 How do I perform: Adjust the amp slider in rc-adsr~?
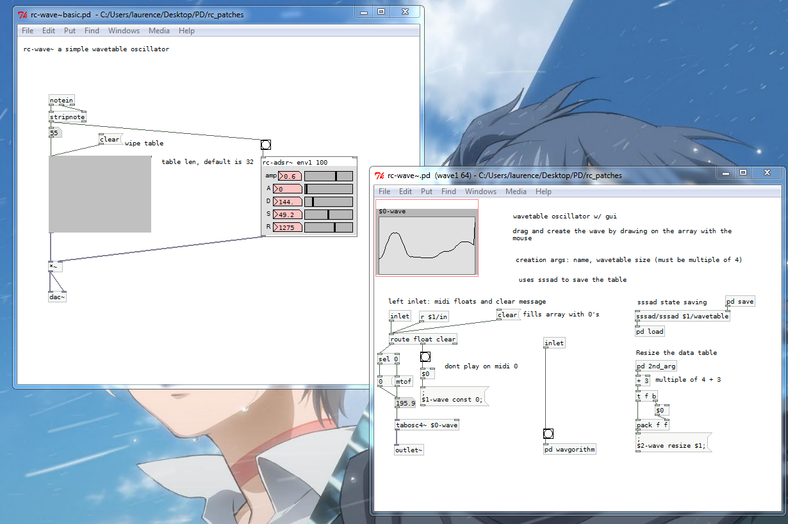pos(329,176)
